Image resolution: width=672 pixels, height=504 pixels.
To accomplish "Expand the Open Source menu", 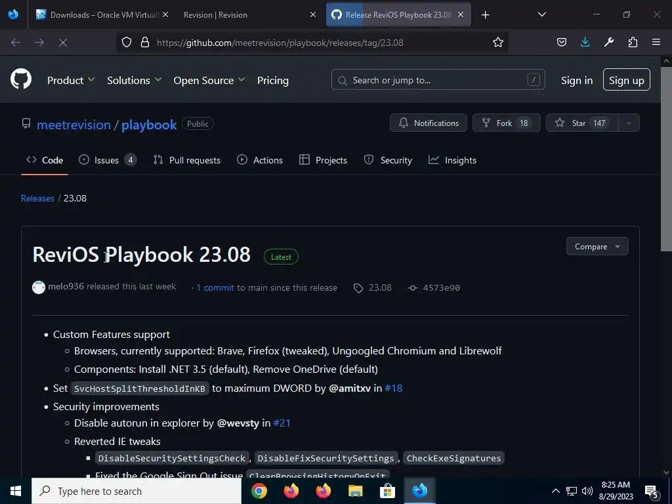I will [x=209, y=80].
